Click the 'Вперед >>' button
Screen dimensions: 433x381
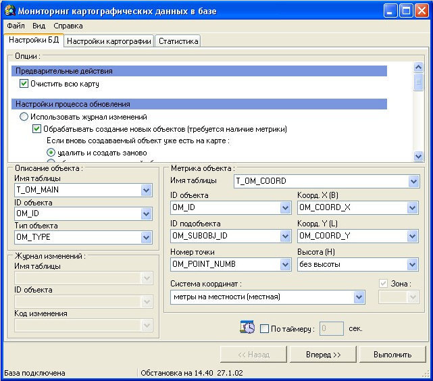322,354
